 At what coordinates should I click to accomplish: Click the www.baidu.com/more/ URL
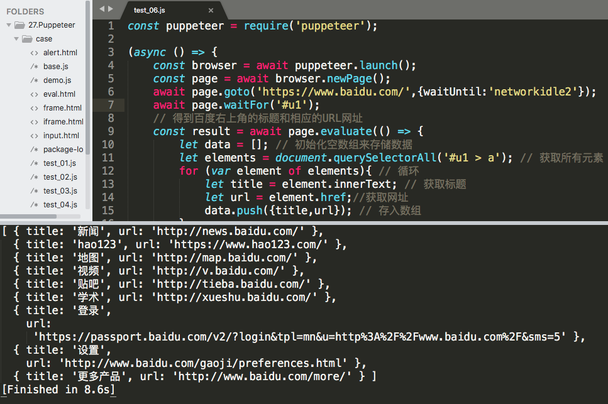(x=262, y=376)
